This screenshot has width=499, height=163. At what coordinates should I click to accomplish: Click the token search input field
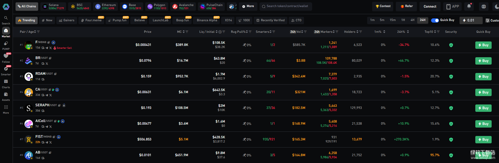pyautogui.click(x=287, y=6)
